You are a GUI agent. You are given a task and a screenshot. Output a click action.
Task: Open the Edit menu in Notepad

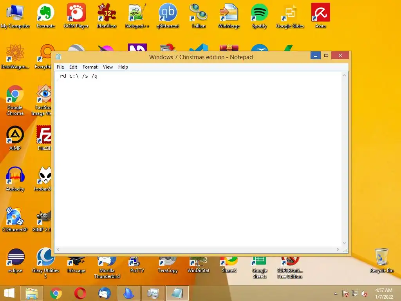pos(73,67)
